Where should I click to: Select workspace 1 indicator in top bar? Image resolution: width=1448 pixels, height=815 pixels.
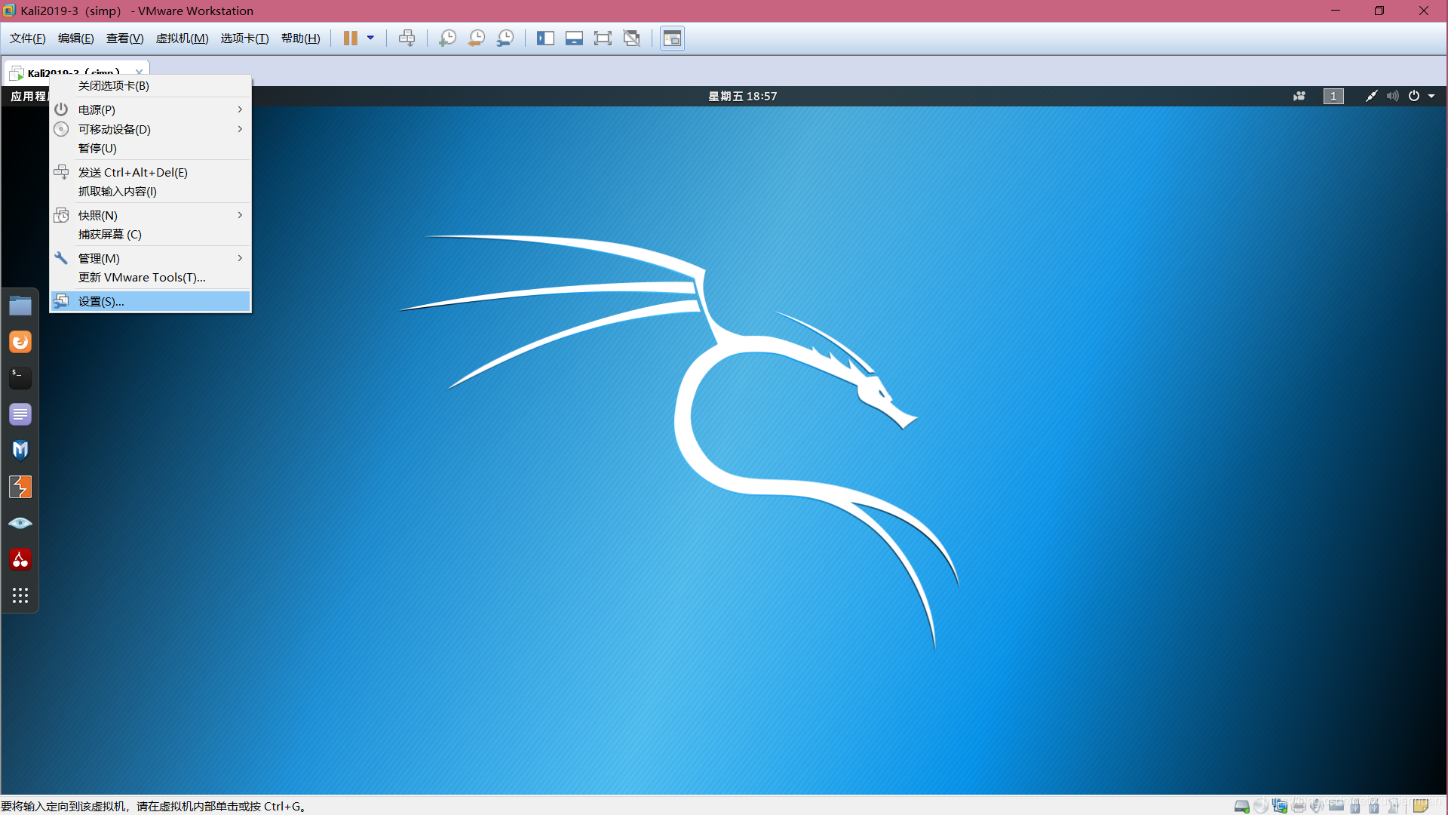(x=1333, y=97)
